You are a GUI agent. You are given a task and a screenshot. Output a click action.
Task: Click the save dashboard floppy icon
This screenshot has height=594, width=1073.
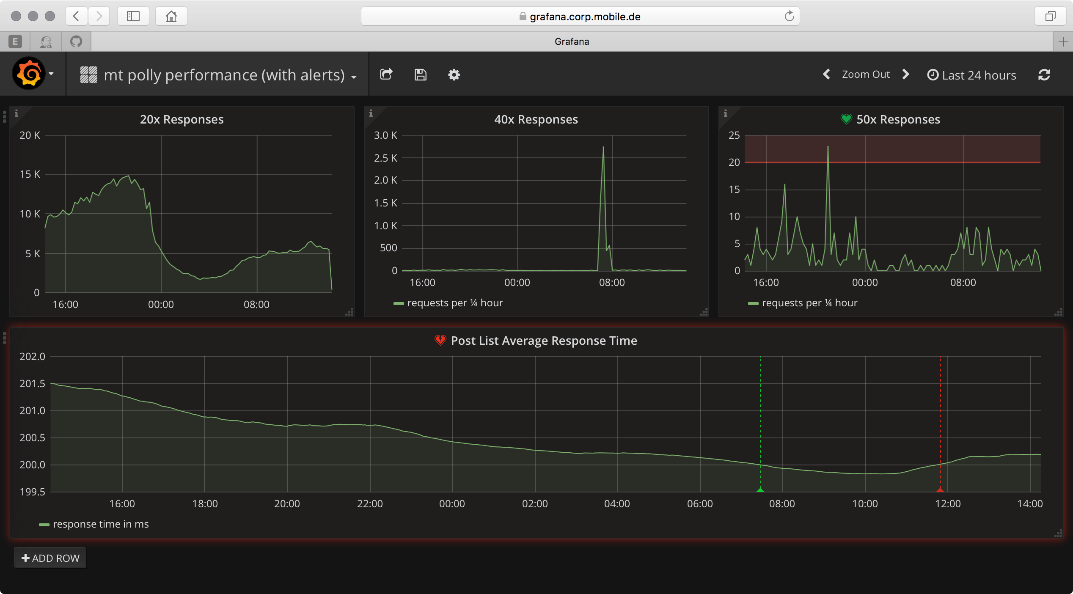[x=420, y=74]
